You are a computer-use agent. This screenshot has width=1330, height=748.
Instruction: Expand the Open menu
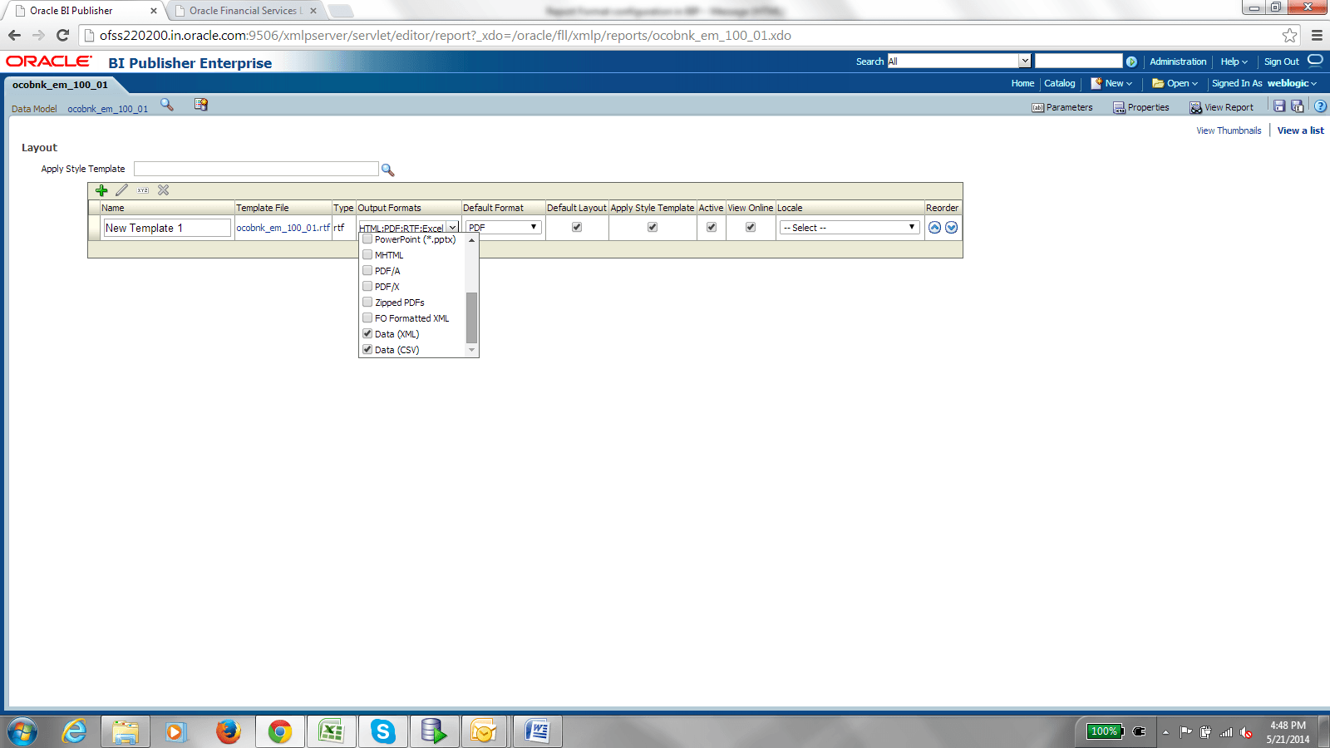click(x=1175, y=83)
